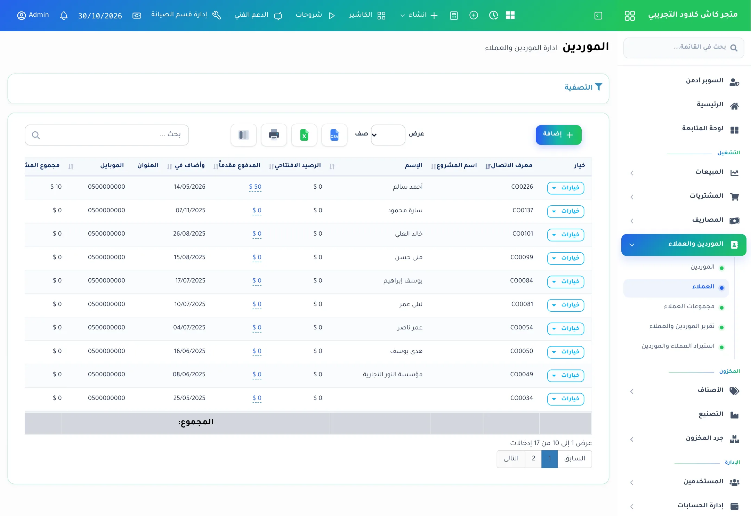Click the sidebar menu search field

point(684,48)
